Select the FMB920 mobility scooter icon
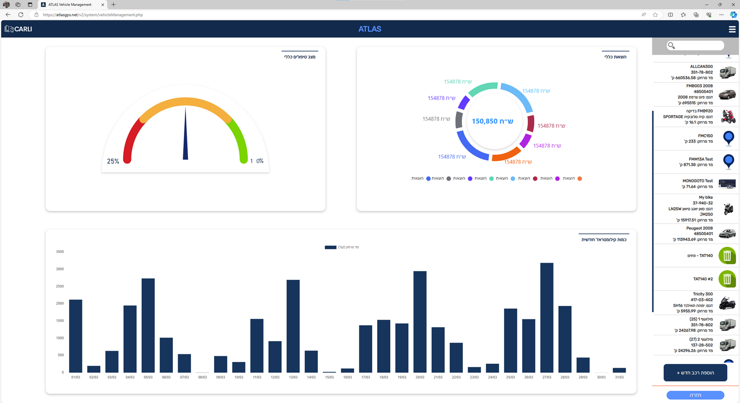This screenshot has height=403, width=740. click(728, 117)
